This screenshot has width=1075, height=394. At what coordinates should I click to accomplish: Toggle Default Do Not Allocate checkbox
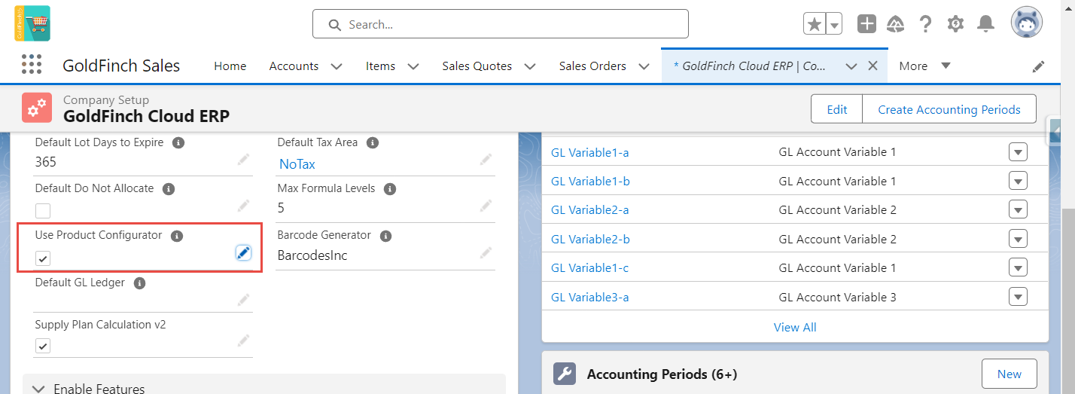[43, 211]
